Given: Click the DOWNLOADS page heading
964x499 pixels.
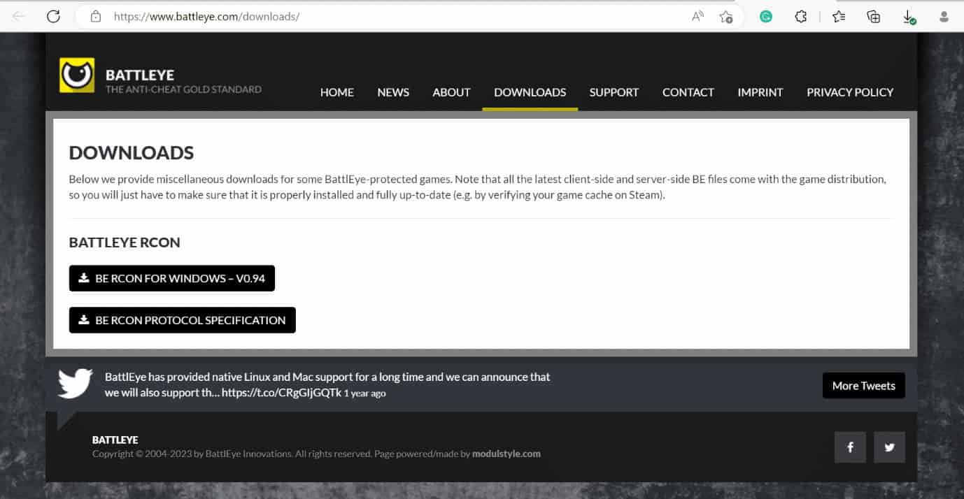Looking at the screenshot, I should point(132,152).
